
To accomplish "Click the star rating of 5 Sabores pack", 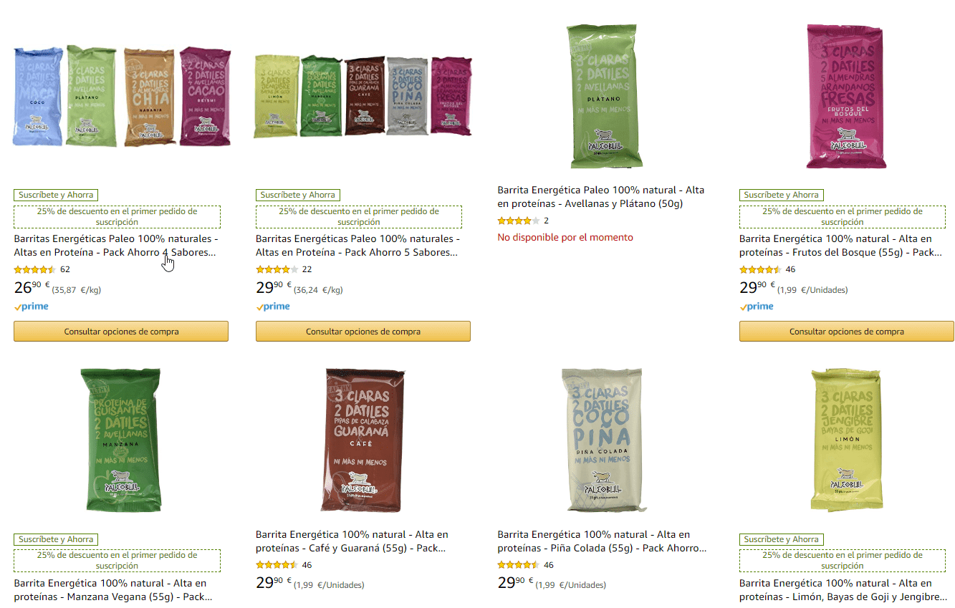I will tap(277, 270).
